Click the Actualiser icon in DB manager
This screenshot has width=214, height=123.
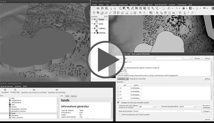pos(5,90)
